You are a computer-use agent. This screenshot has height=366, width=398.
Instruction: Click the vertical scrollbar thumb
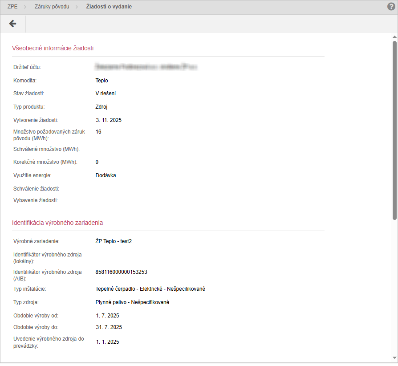click(x=394, y=129)
